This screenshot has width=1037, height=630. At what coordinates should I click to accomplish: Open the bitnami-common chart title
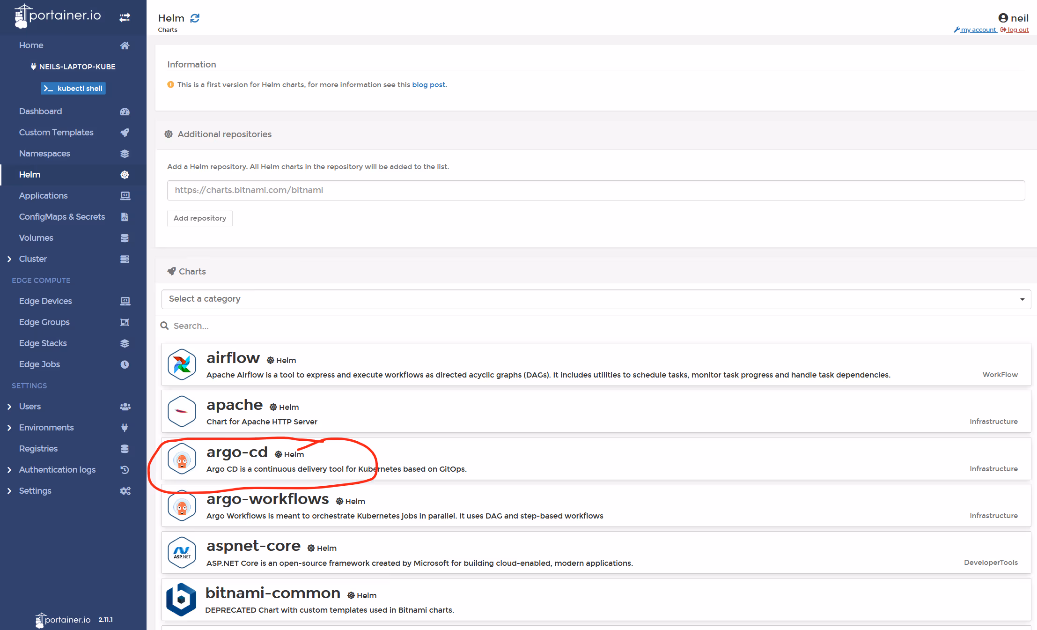tap(273, 593)
